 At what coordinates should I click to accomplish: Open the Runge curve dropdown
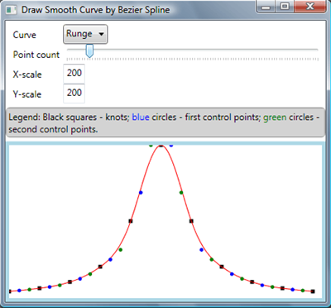85,34
